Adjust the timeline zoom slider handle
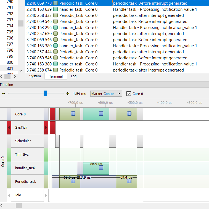Image resolution: width=209 pixels, height=209 pixels. tap(45, 93)
